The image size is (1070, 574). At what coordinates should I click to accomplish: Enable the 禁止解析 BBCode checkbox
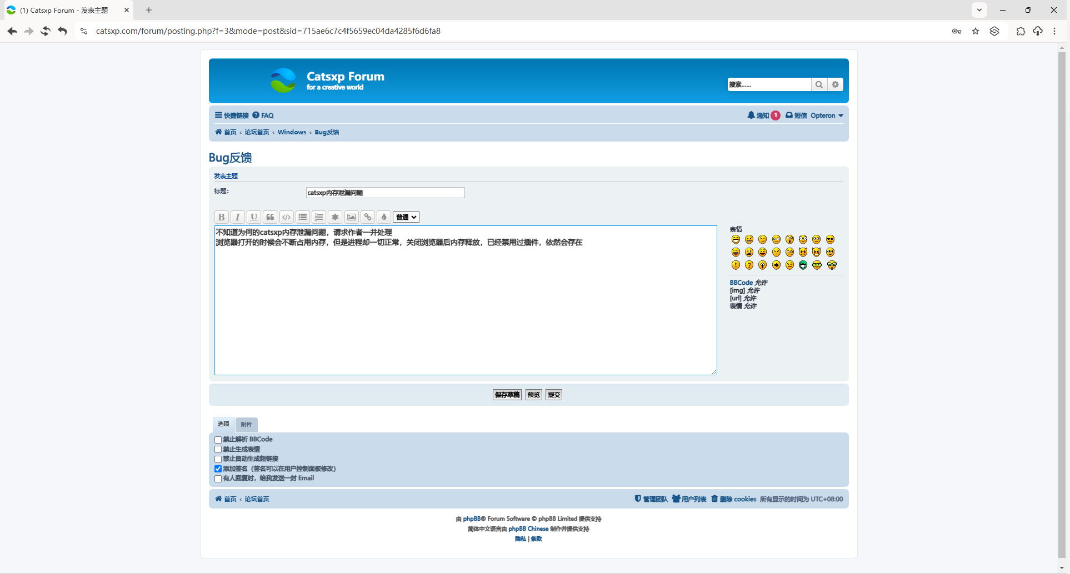tap(218, 440)
